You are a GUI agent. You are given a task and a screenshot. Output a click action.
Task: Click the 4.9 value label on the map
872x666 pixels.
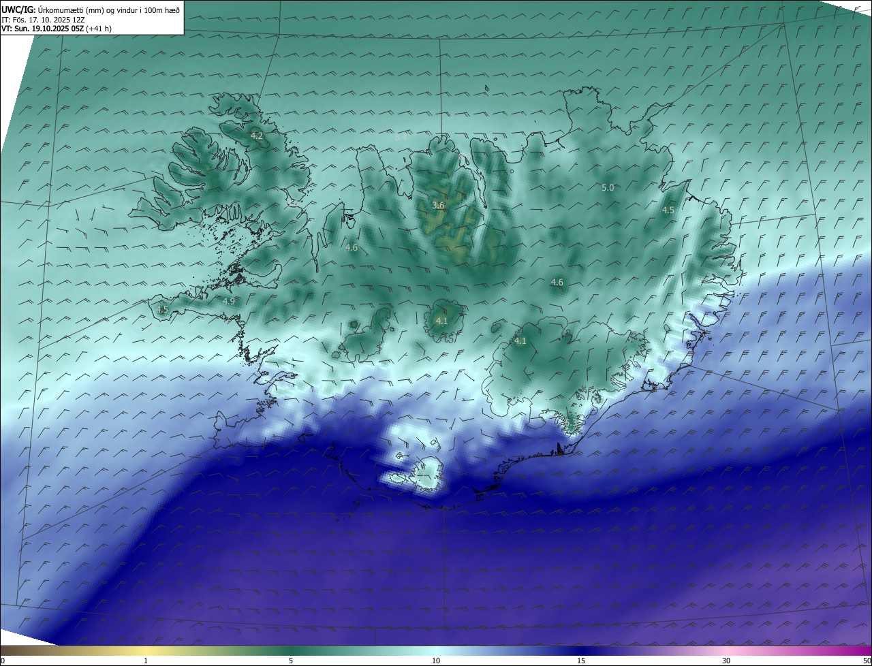229,301
